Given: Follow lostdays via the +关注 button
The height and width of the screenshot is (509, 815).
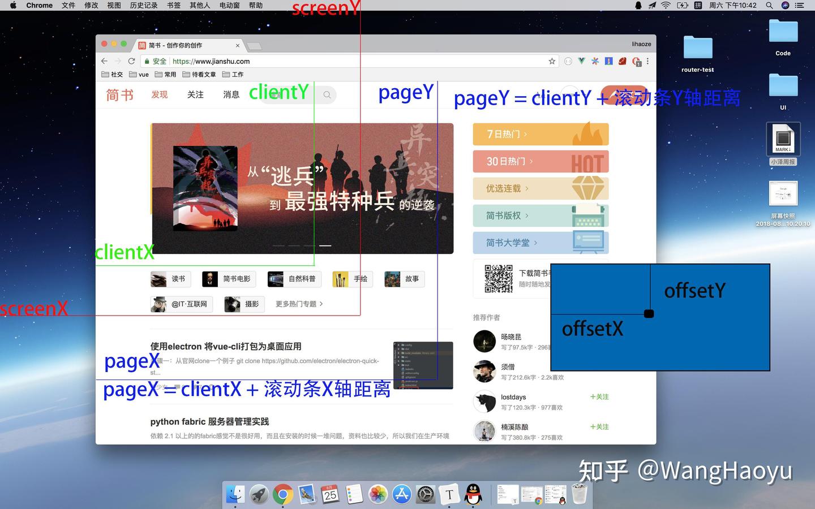Looking at the screenshot, I should (x=599, y=396).
